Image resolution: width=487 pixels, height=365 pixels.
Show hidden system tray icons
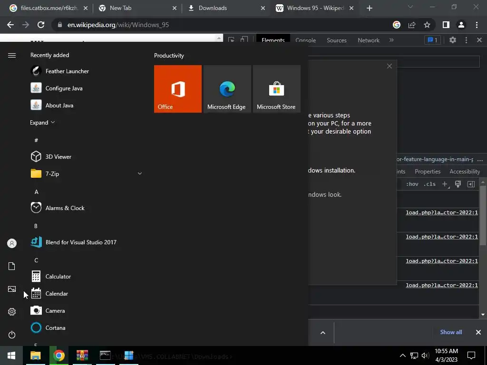[402, 355]
